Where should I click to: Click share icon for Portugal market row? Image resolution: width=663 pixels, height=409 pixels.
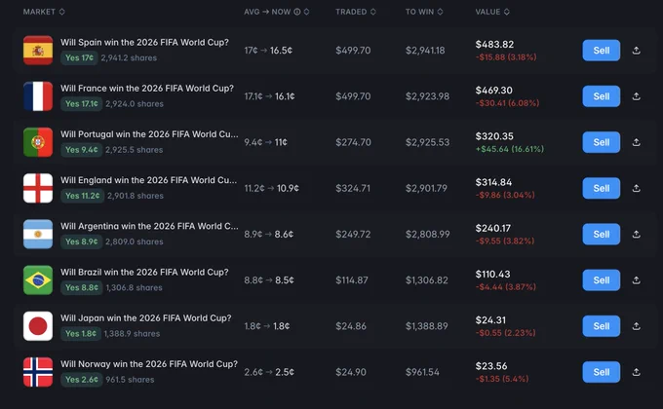click(636, 142)
